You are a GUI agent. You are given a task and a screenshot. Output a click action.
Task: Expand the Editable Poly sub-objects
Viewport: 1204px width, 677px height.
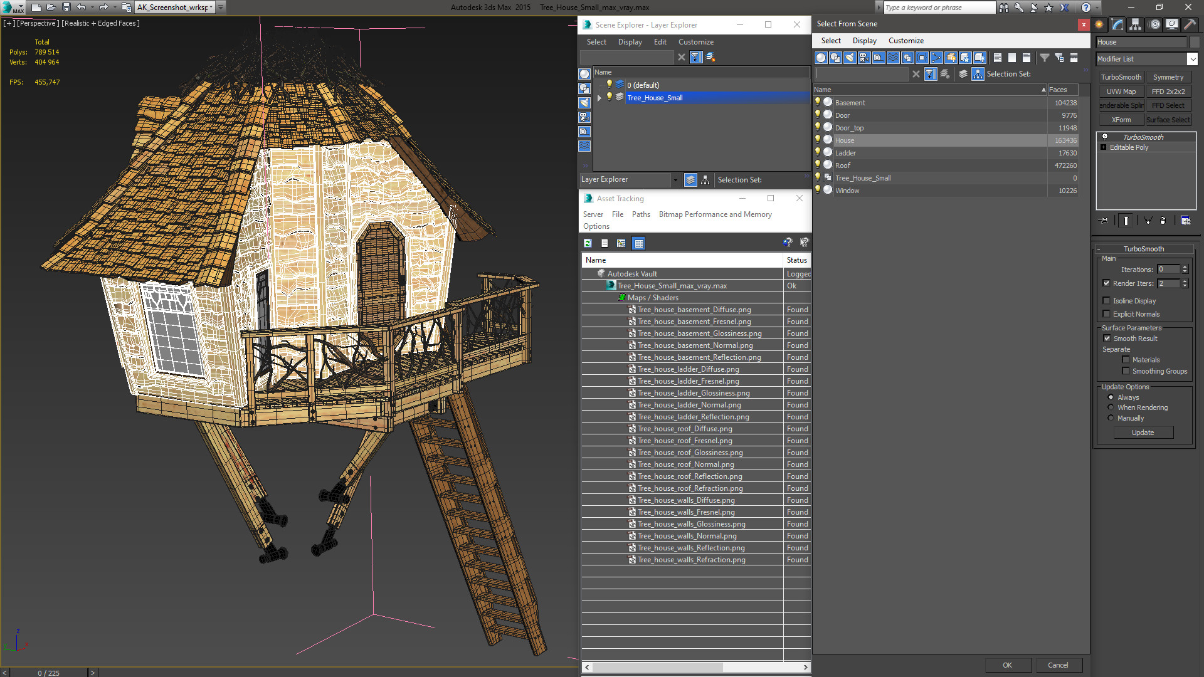1104,147
